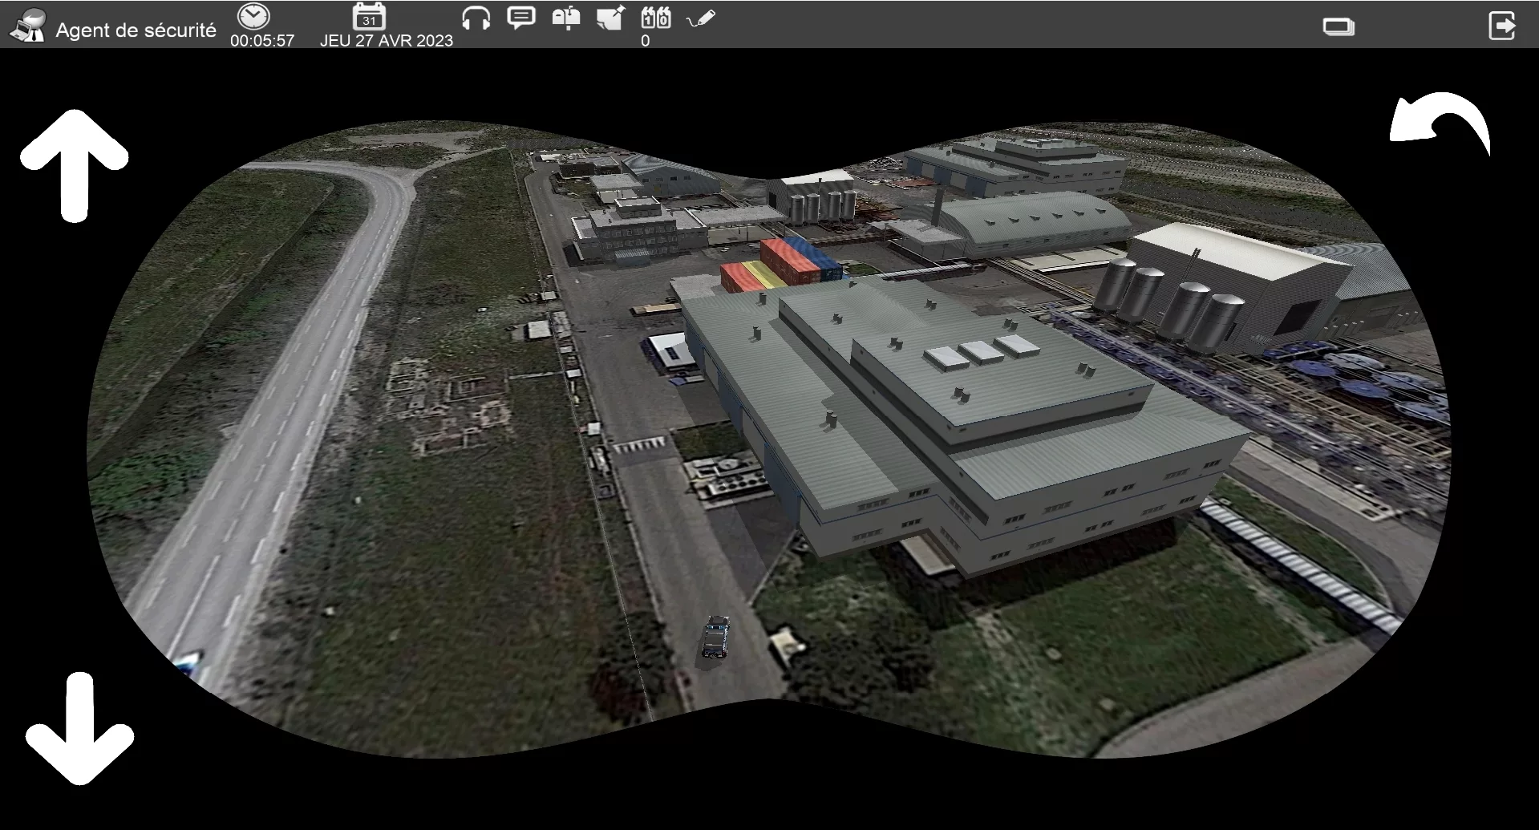The height and width of the screenshot is (830, 1539).
Task: Click the large down arrow to move camera
Action: click(79, 729)
